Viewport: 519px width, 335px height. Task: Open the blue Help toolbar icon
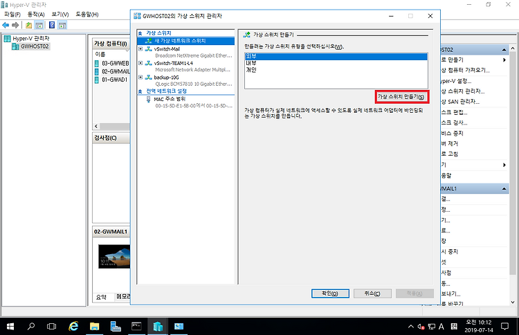52,25
